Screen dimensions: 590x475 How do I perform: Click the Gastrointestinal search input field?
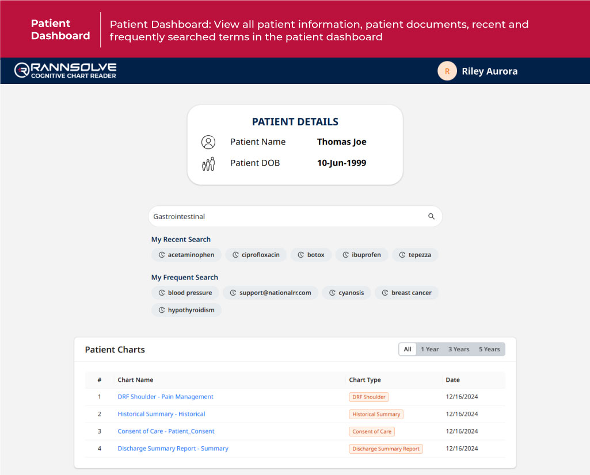pyautogui.click(x=285, y=217)
